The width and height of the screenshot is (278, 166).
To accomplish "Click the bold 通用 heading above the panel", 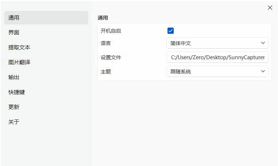I will tap(103, 17).
